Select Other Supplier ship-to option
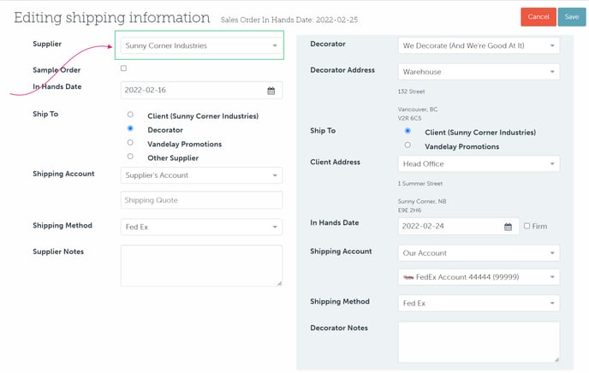This screenshot has width=589, height=373. click(x=130, y=157)
